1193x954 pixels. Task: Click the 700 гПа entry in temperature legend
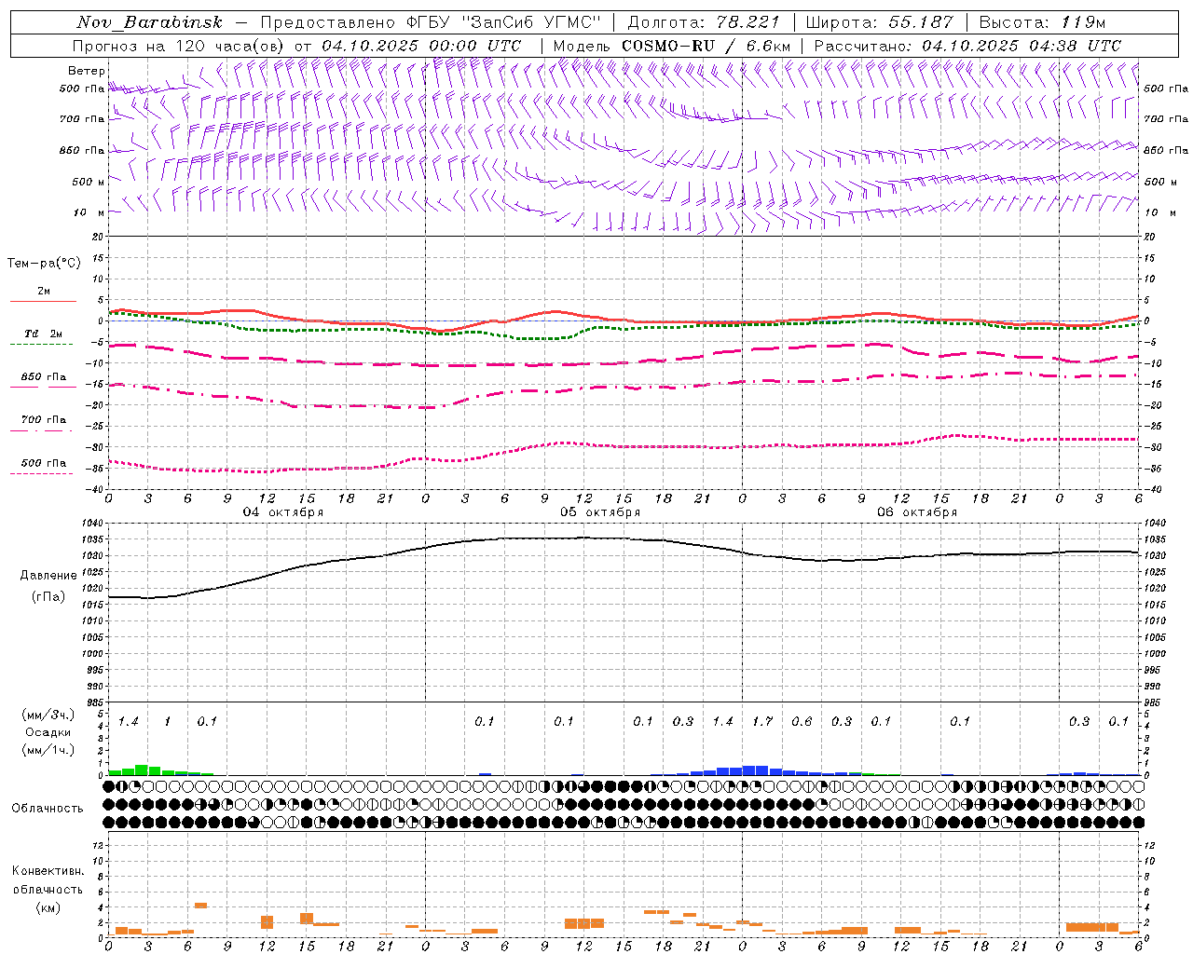coord(43,420)
